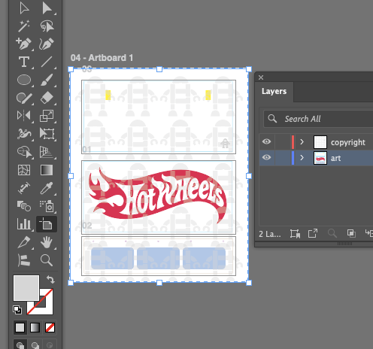Select the Zoom tool magnifier
This screenshot has height=349, width=373.
click(x=47, y=260)
